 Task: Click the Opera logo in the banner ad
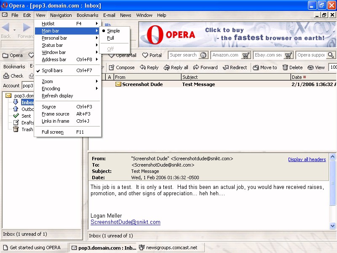[x=155, y=35]
